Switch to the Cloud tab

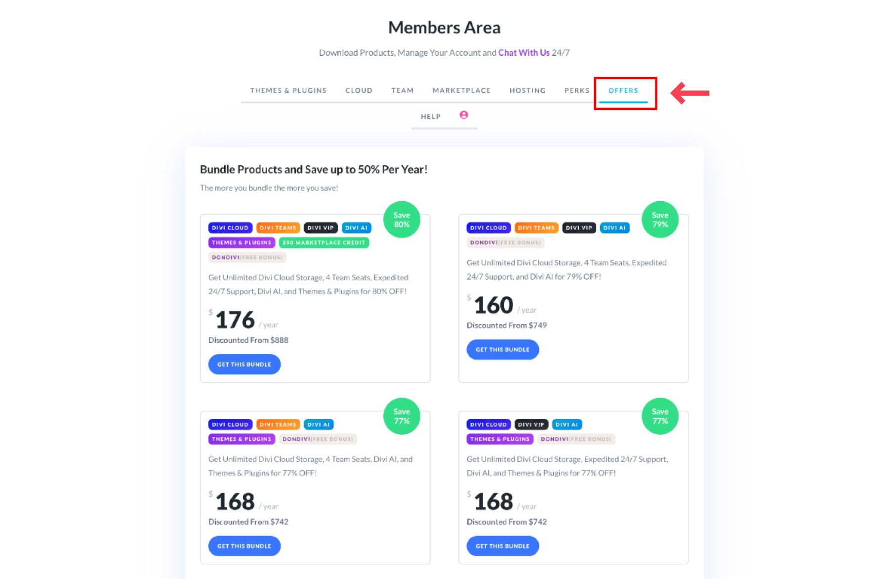359,91
